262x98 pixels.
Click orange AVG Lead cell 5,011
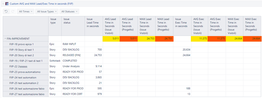(129, 39)
